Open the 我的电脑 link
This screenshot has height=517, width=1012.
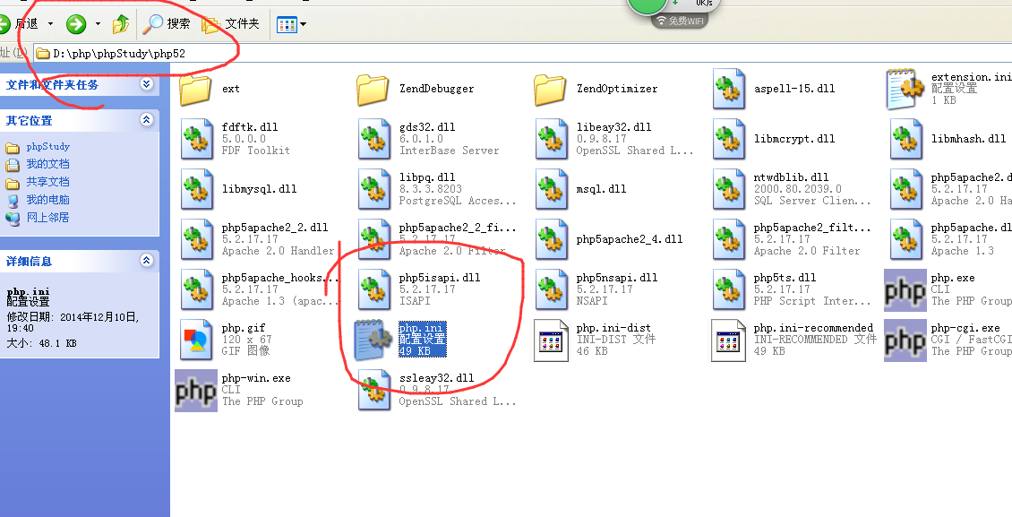click(x=47, y=200)
